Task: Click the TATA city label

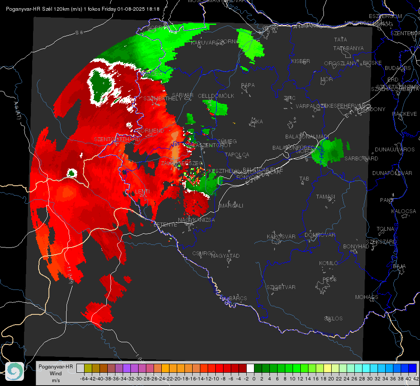Action: point(341,39)
